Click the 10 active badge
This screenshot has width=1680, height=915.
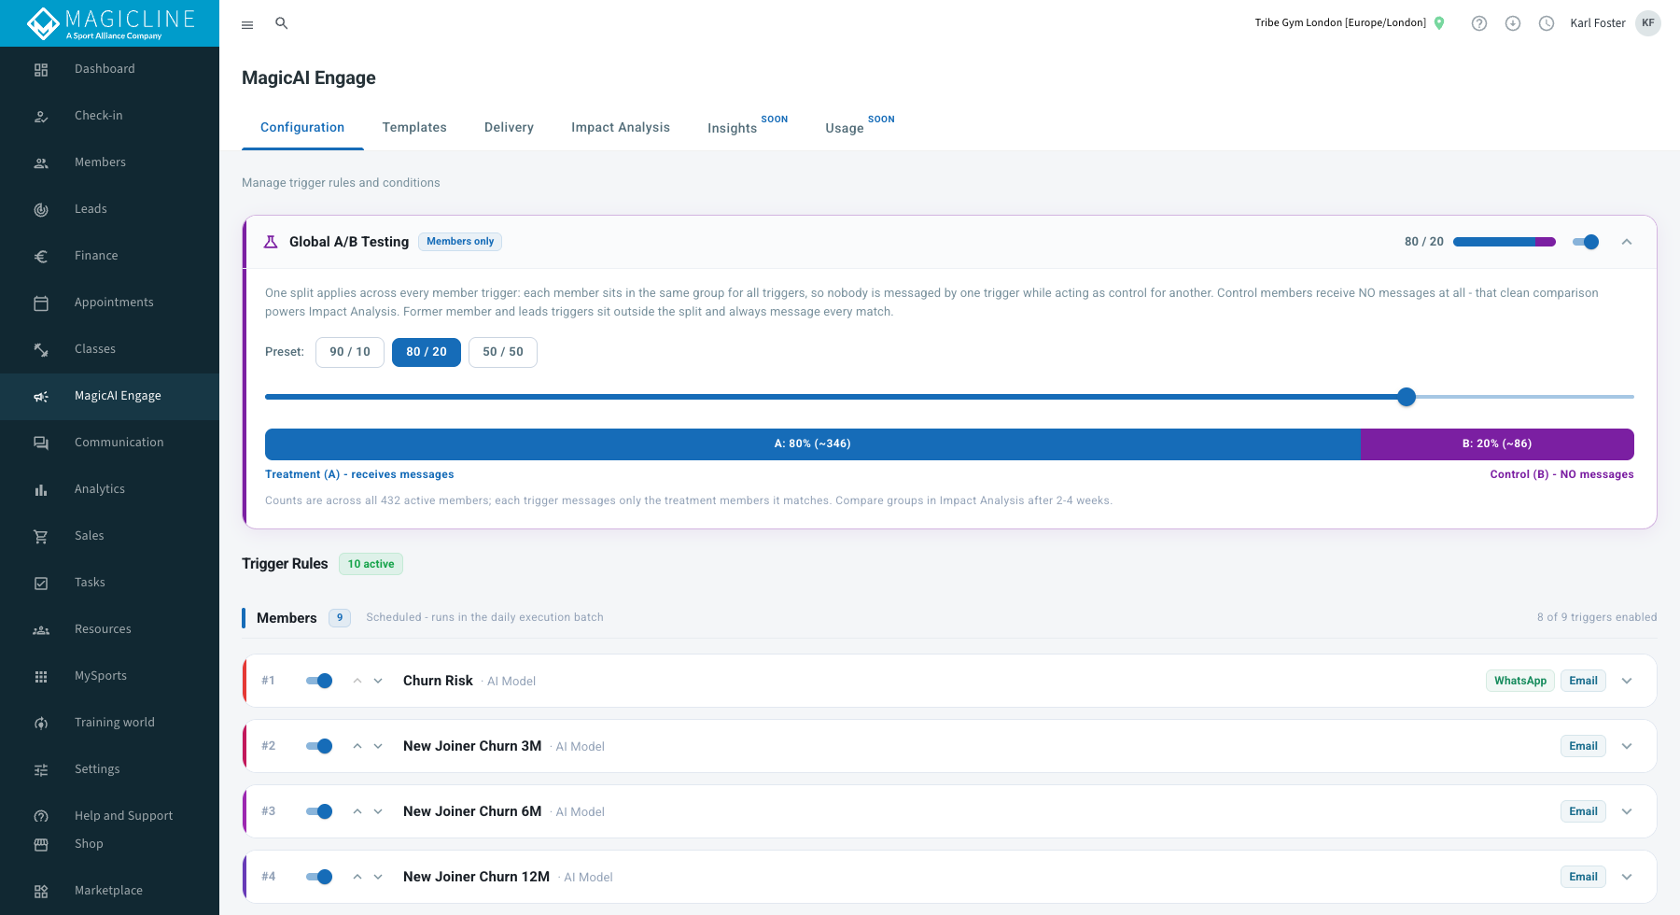(x=371, y=564)
